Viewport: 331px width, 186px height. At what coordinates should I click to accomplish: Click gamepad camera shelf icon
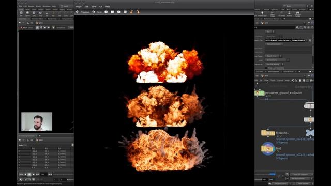[x=298, y=14]
